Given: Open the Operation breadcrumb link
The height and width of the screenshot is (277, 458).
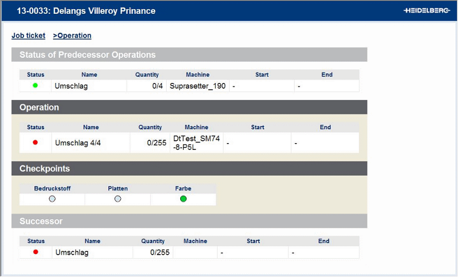Looking at the screenshot, I should 72,35.
